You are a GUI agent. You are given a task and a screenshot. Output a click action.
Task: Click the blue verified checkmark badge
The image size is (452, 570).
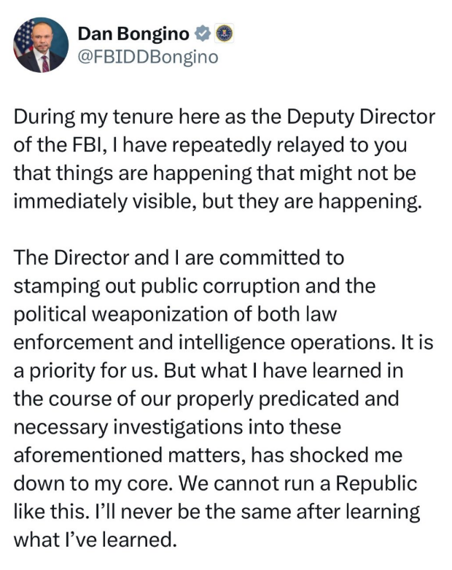(x=206, y=34)
